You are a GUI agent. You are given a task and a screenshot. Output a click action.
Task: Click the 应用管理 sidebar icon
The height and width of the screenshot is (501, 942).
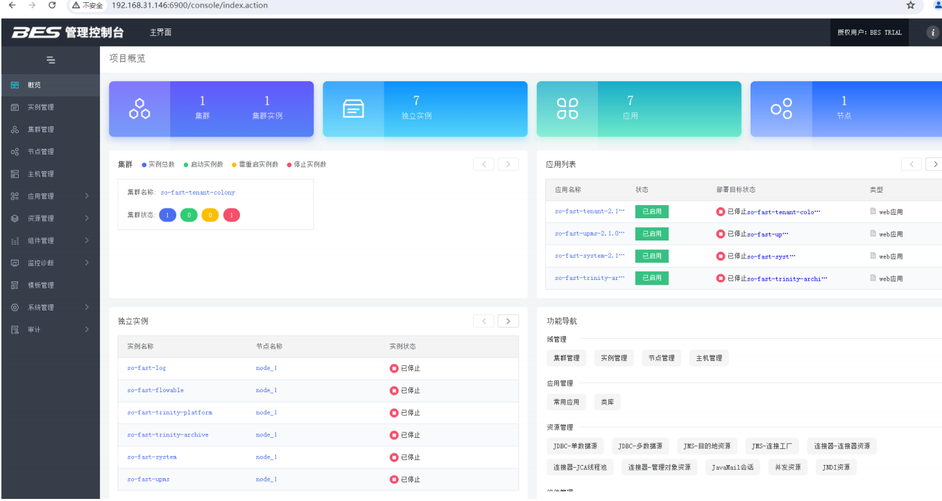click(x=15, y=196)
